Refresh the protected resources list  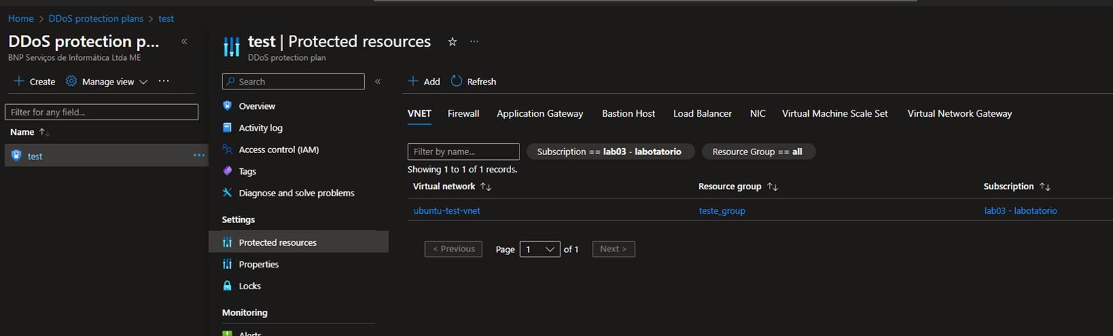474,81
